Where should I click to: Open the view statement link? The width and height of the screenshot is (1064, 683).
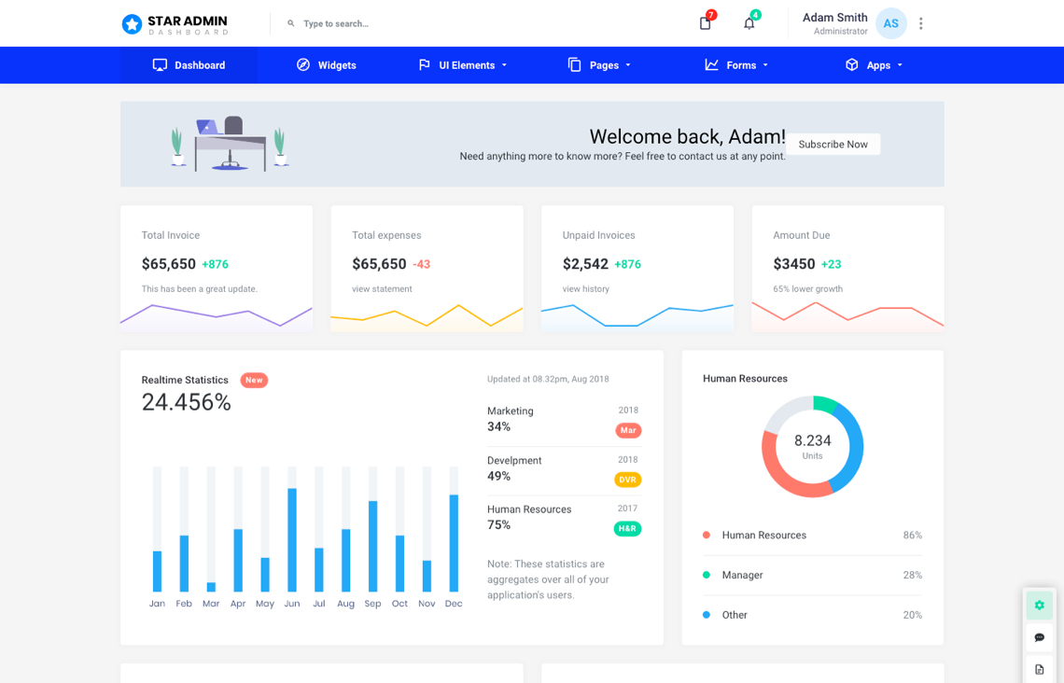382,289
